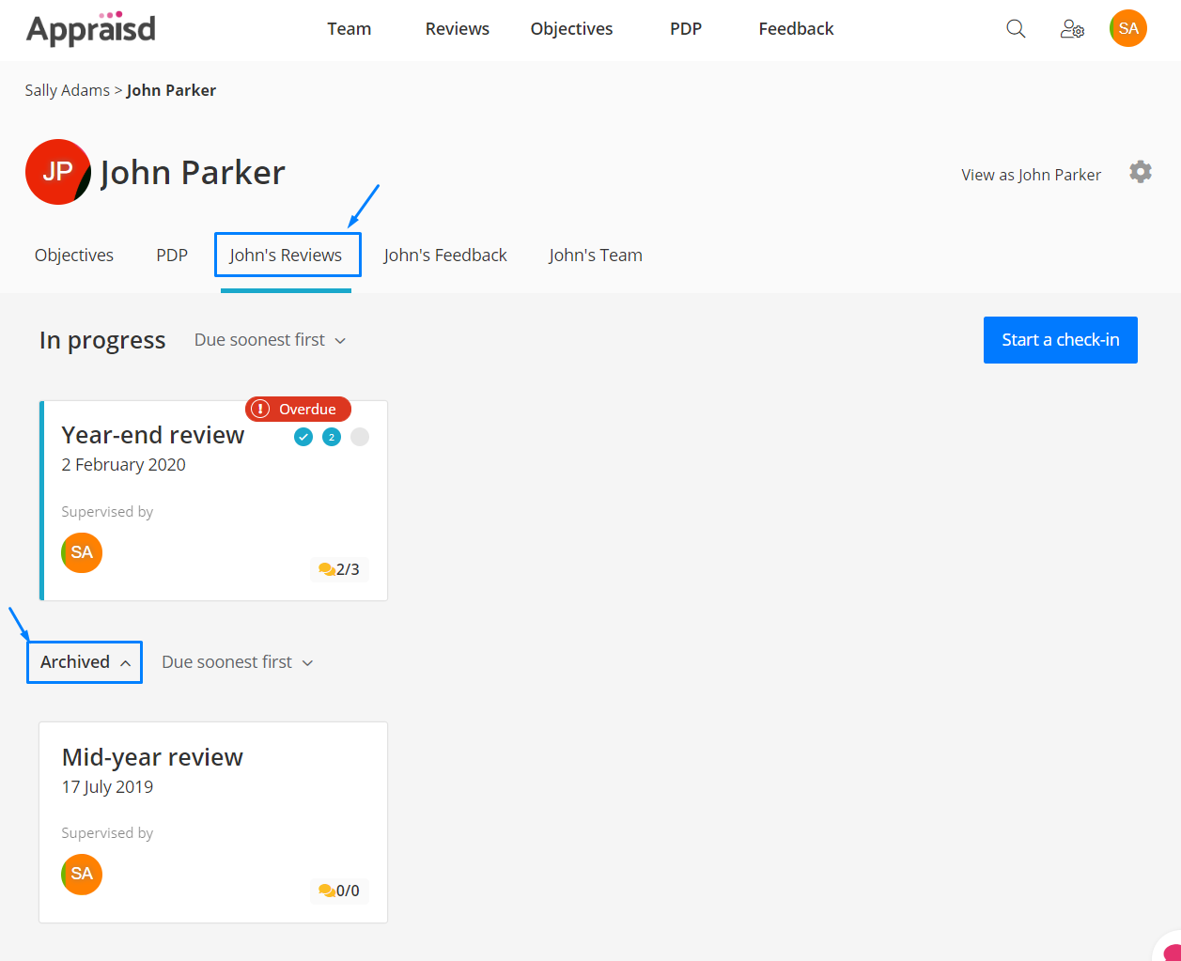
Task: Open the Team menu
Action: 350,29
